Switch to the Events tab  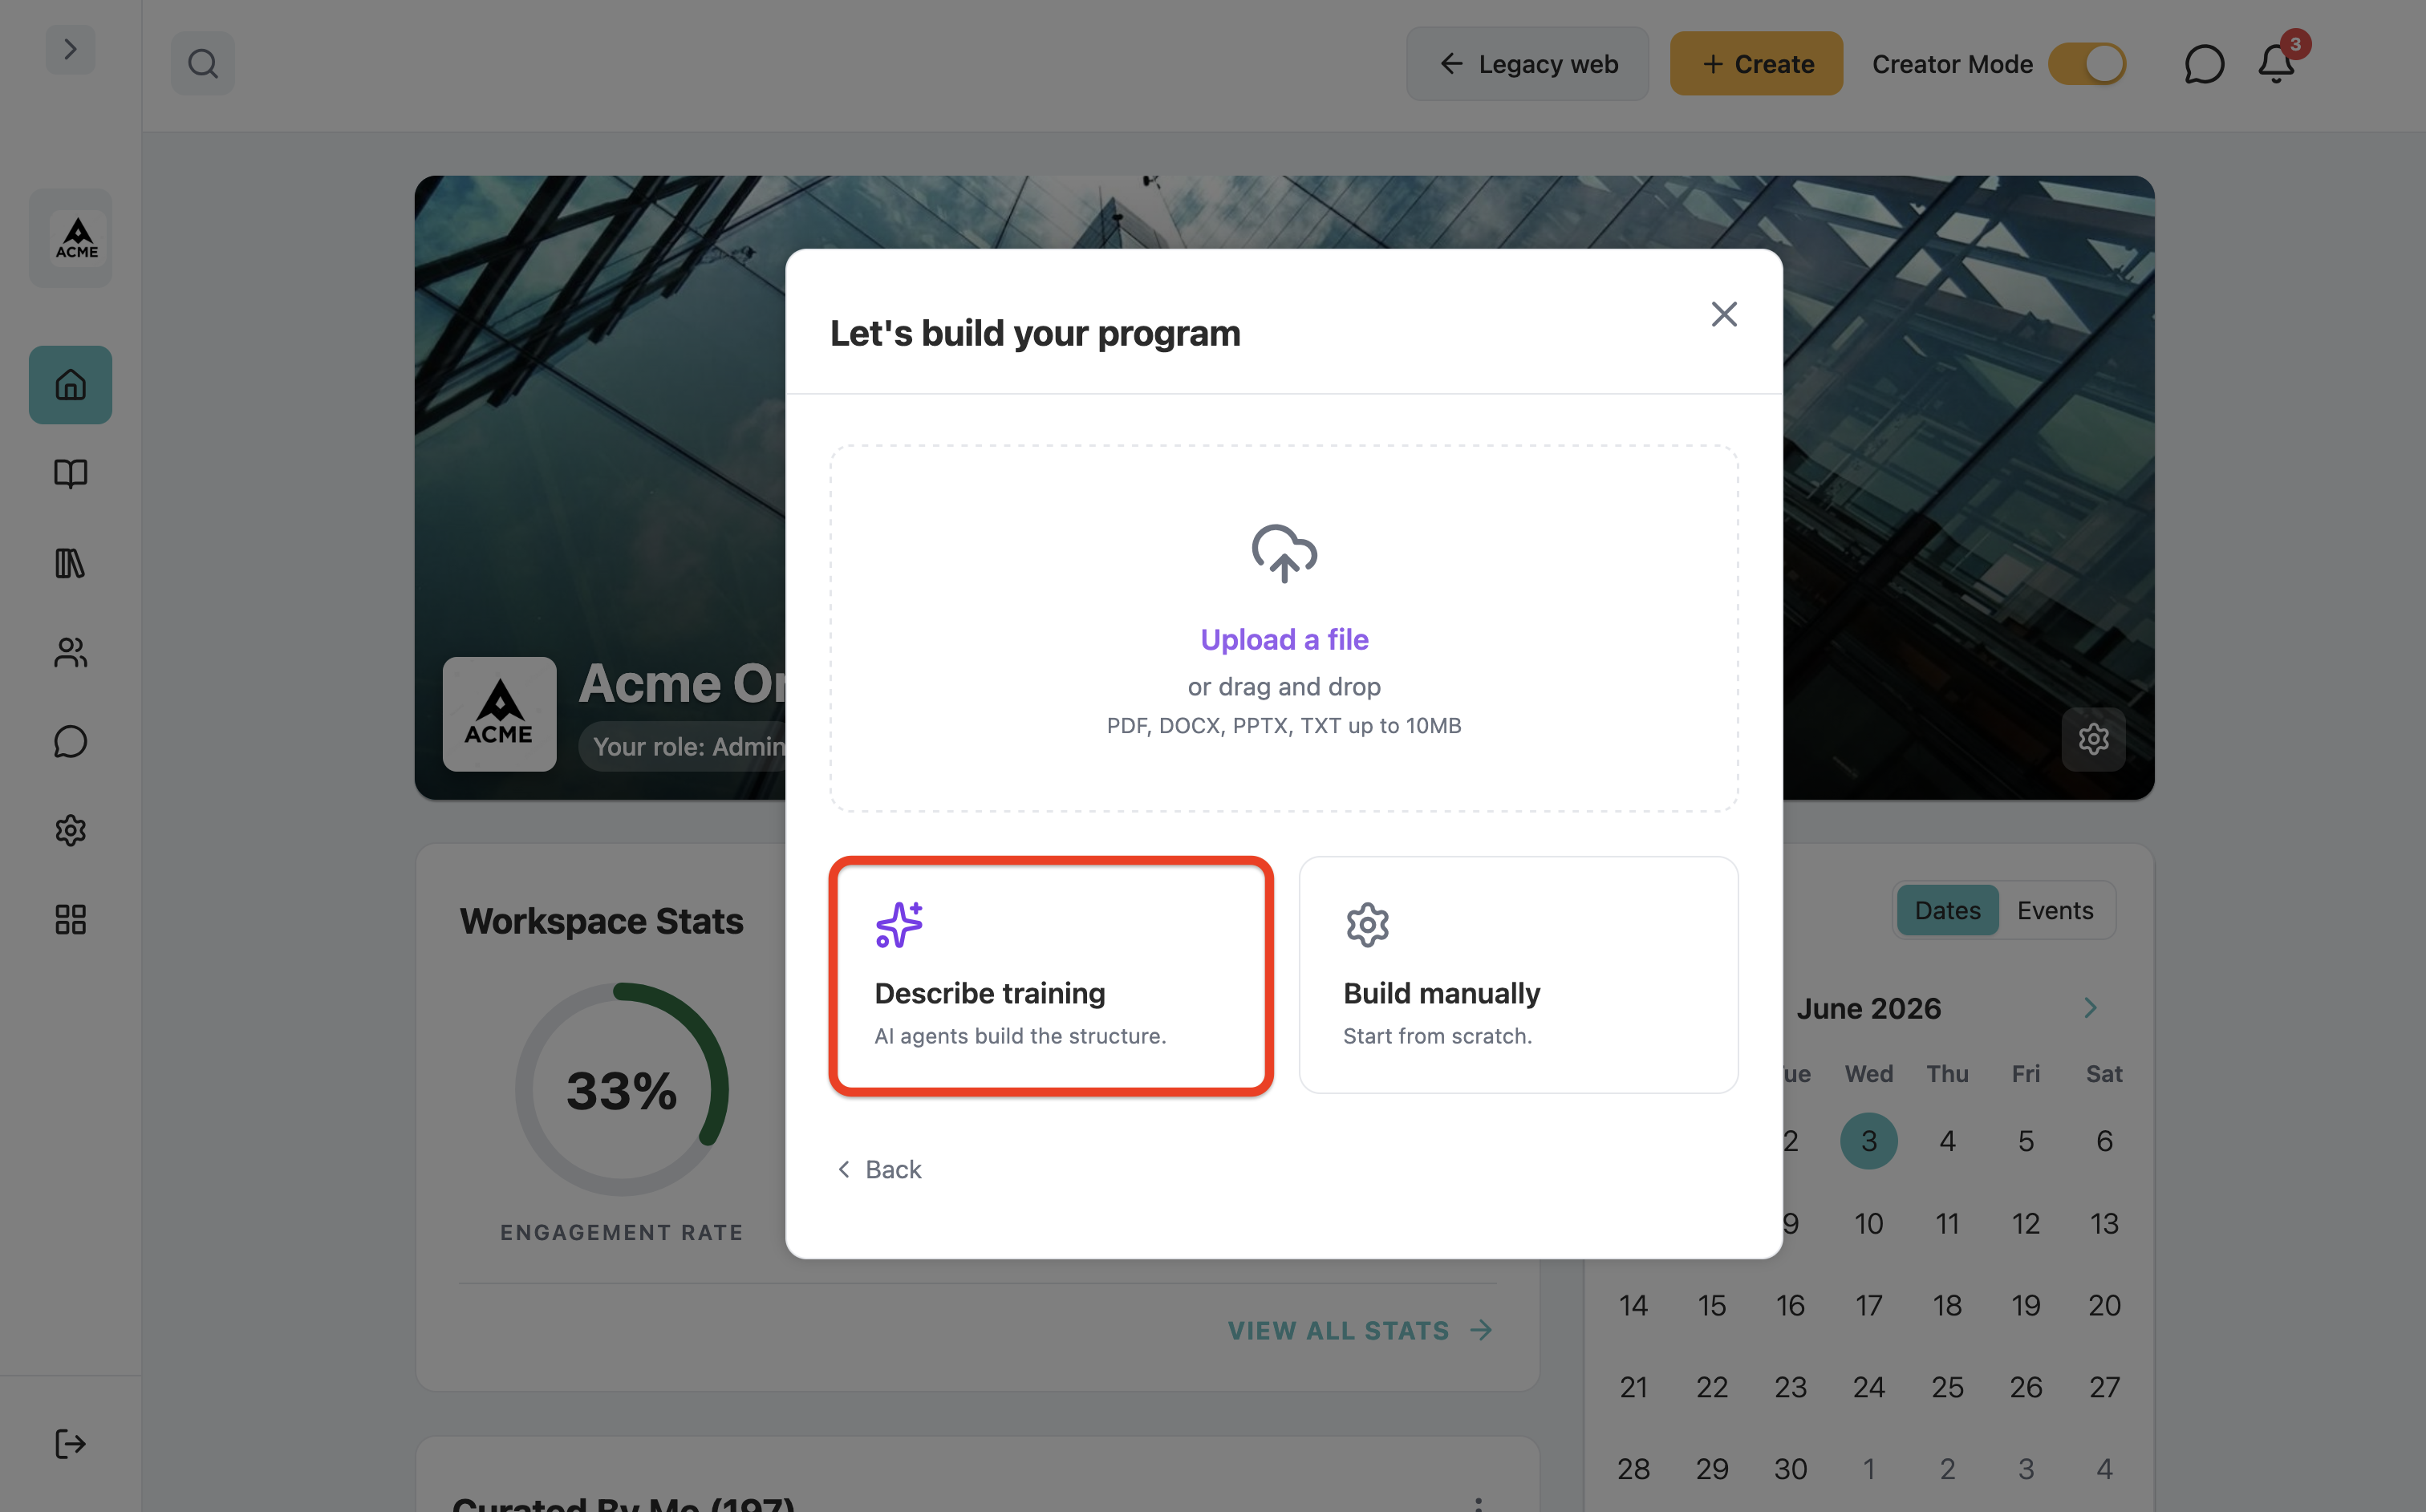click(x=2055, y=910)
